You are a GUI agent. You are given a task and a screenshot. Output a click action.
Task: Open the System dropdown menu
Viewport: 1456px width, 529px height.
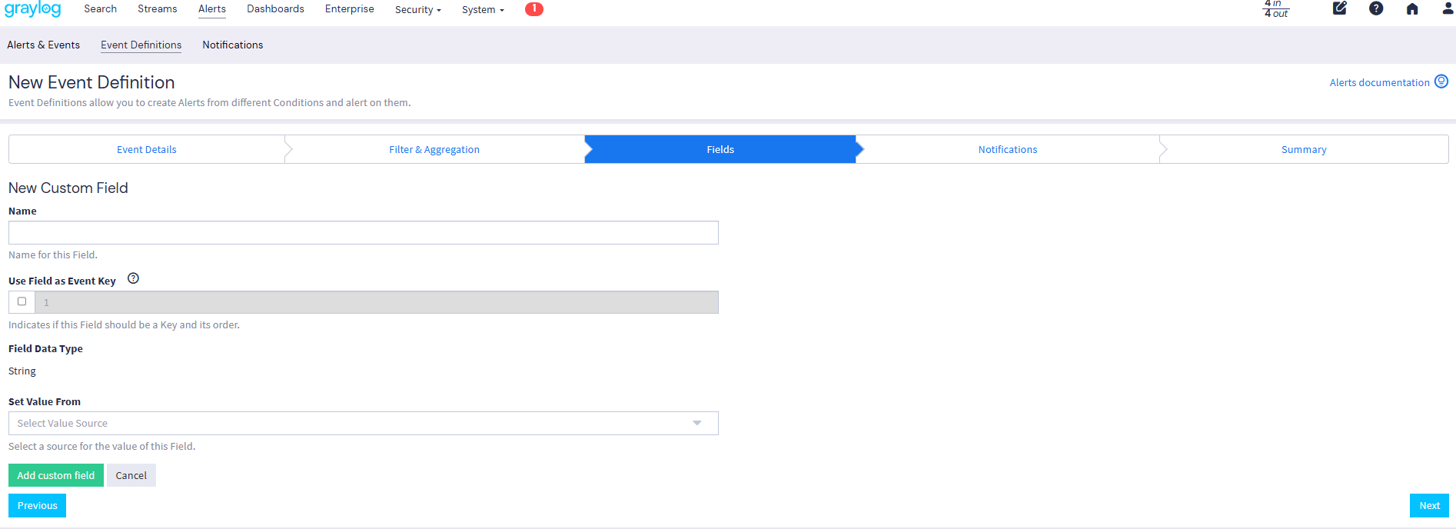(x=483, y=10)
